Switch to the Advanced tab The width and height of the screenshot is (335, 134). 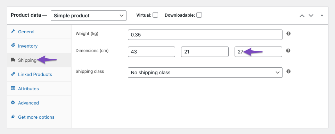(39, 103)
